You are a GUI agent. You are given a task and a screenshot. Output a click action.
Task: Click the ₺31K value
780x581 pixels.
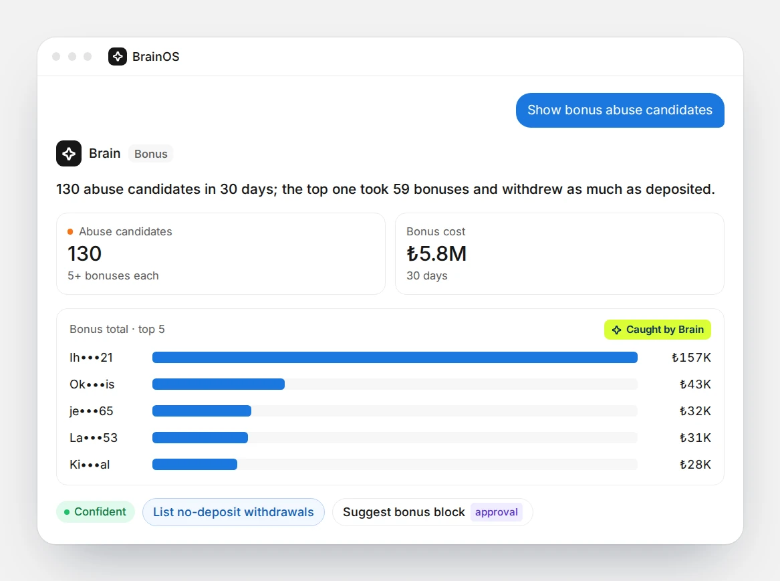(695, 438)
